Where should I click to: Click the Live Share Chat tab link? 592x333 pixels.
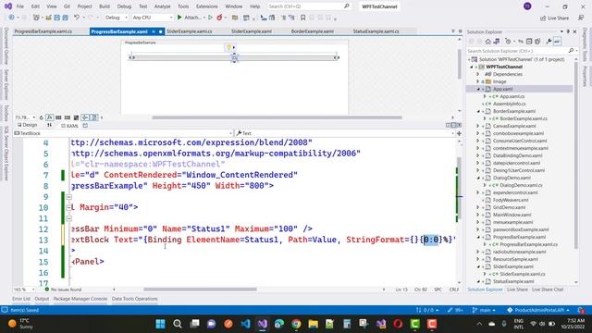(548, 290)
